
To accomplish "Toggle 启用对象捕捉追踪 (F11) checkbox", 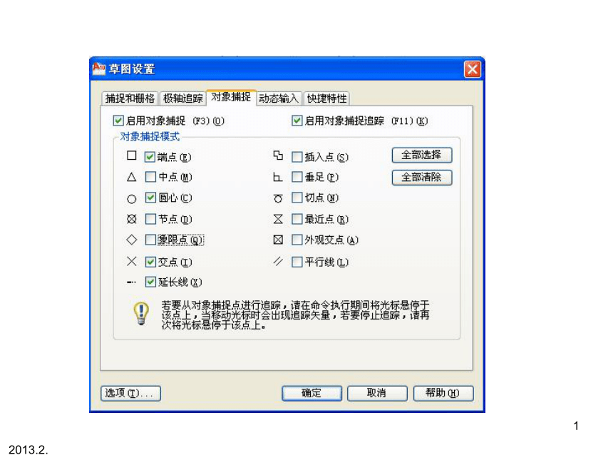I will [x=297, y=121].
